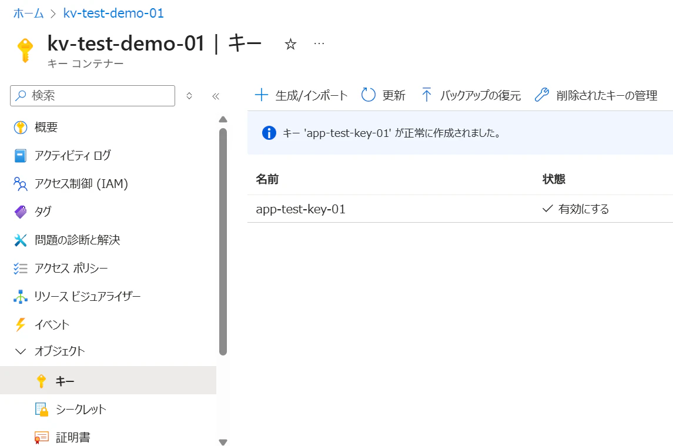Click the 証明書 certificate icon
Viewport: 673px width, 446px height.
pyautogui.click(x=41, y=437)
